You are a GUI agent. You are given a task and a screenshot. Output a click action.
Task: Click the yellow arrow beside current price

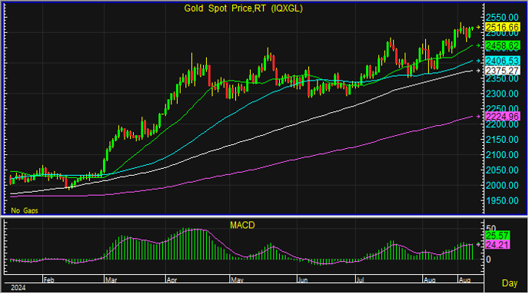[478, 28]
